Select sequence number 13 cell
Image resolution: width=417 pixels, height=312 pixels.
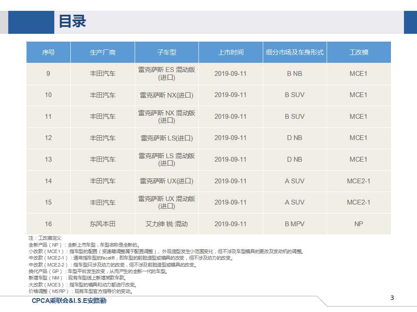pyautogui.click(x=48, y=159)
